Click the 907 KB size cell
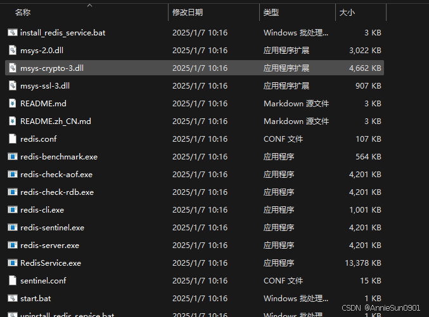Viewport: 429px width, 317px height. point(368,86)
